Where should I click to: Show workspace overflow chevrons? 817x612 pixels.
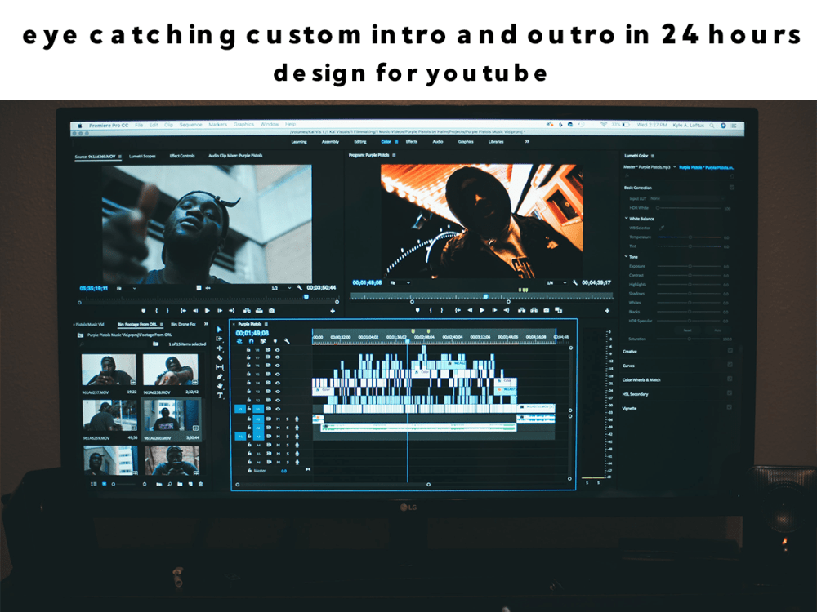(527, 141)
